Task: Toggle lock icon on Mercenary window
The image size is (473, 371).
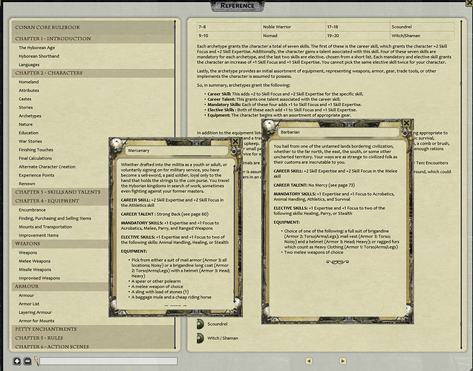Action: coord(234,151)
